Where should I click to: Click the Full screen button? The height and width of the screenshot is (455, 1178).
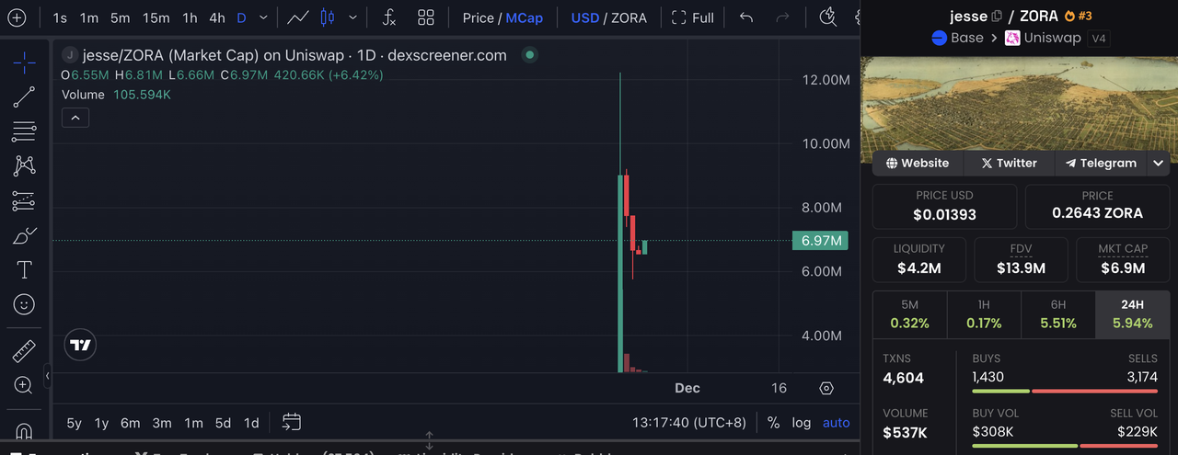[x=692, y=17]
